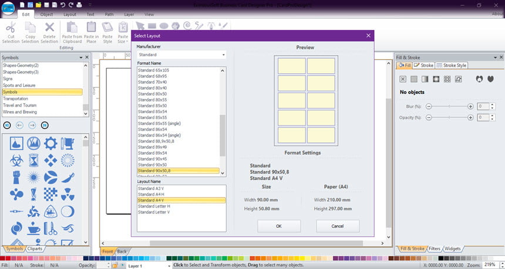Insert the comb and scissors symbol

51,228
